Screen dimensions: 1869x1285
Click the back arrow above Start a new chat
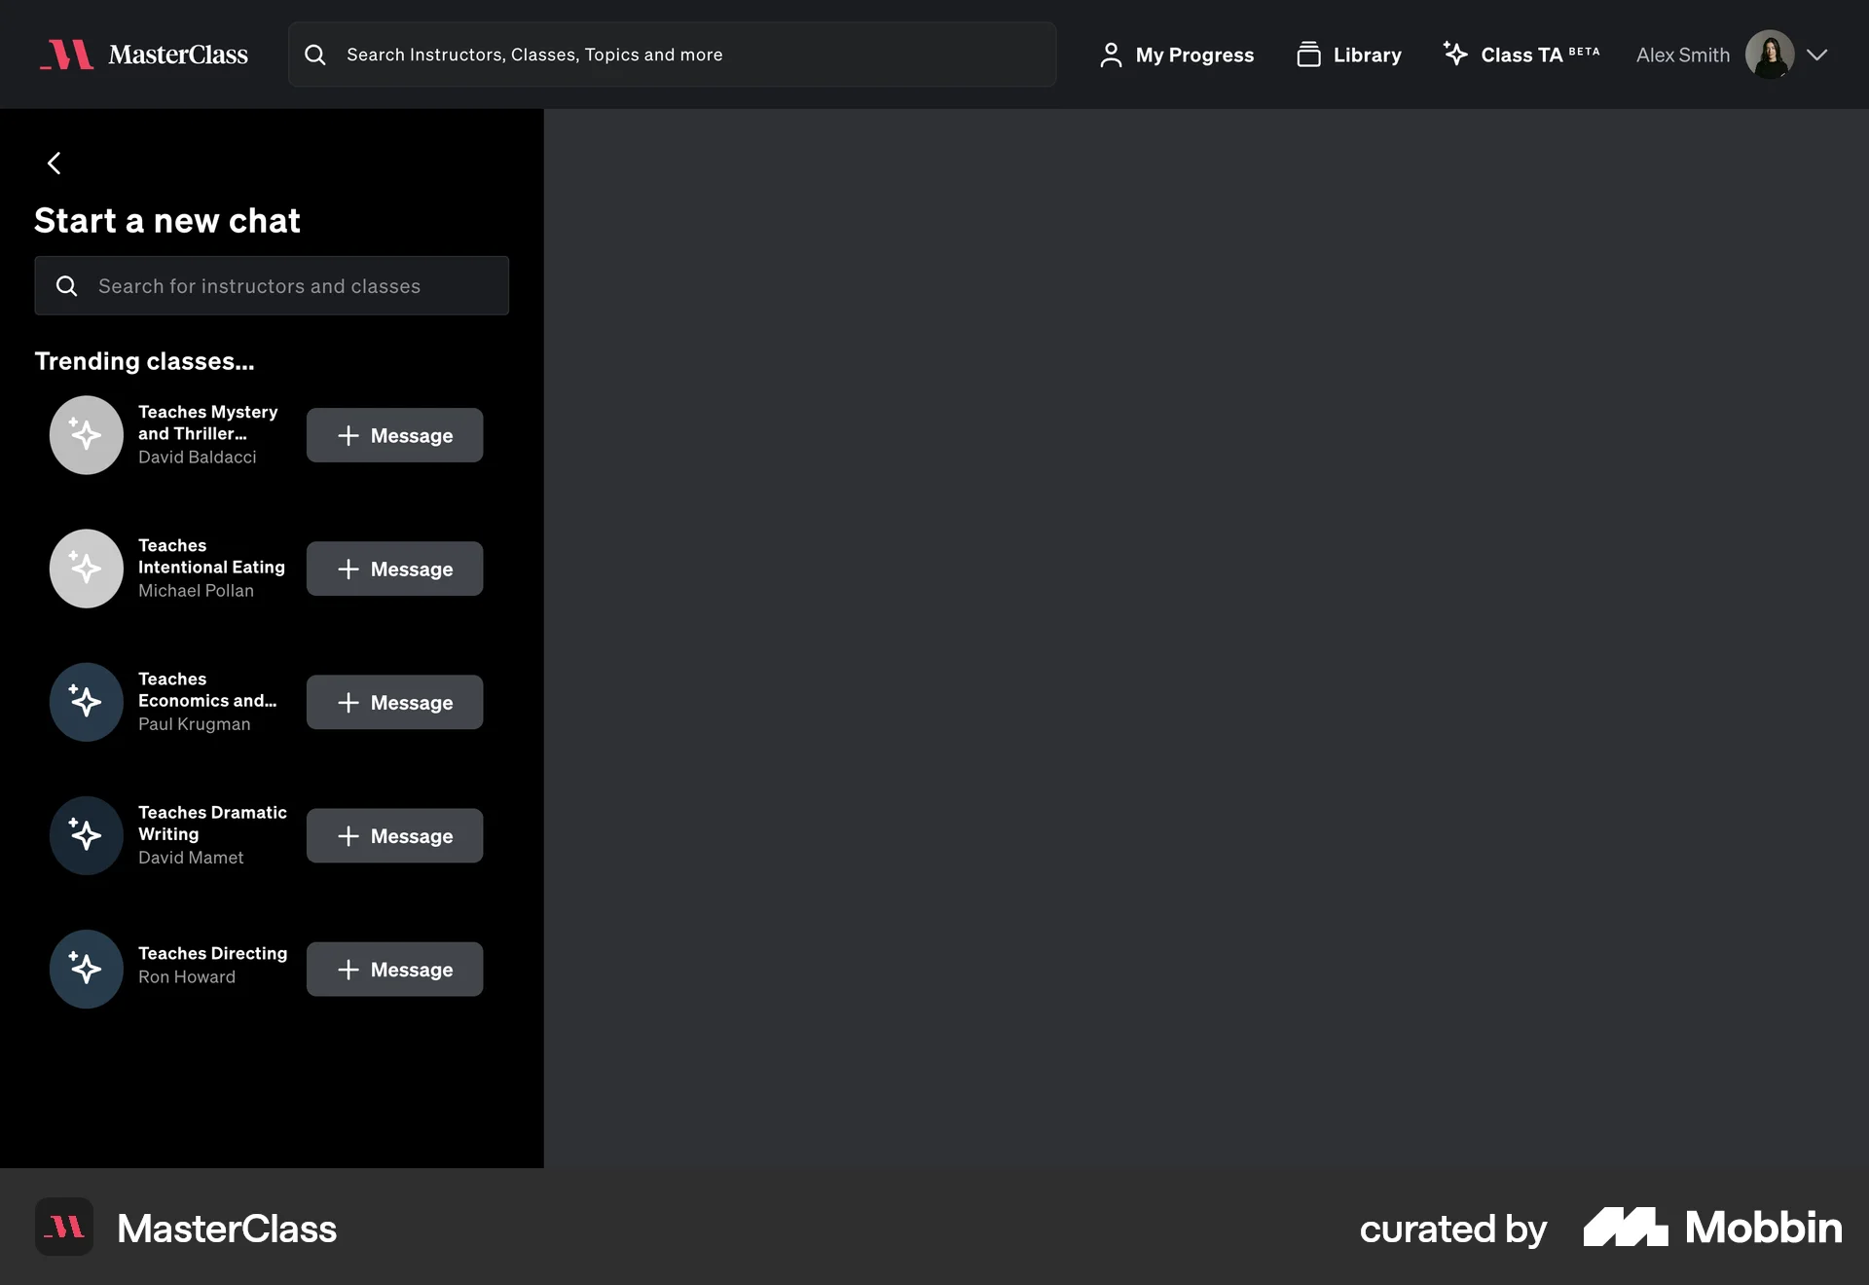(x=55, y=163)
